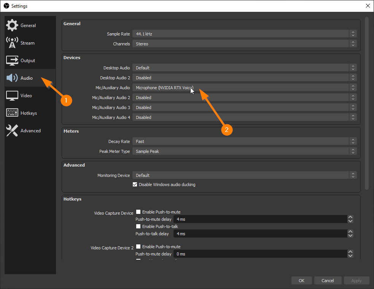Open the Mic/Auxiliary Audio device dropdown

[x=245, y=88]
